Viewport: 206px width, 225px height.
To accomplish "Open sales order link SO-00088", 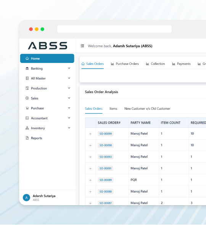I will (x=106, y=191).
